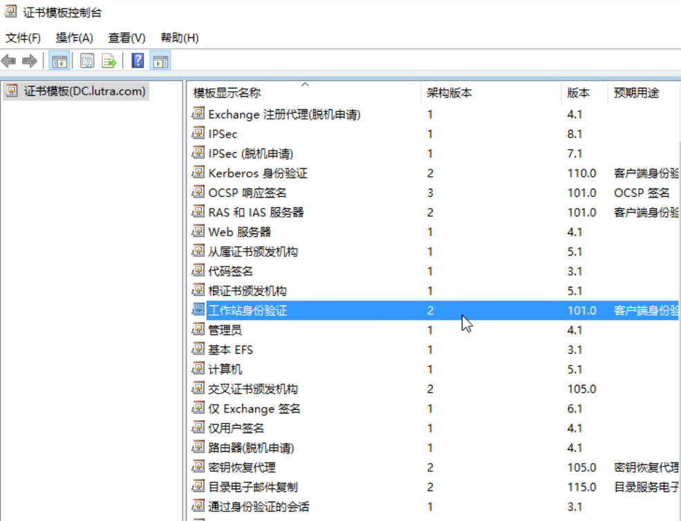Click the template icon next to 目录电子邮件复制
681x521 pixels.
pyautogui.click(x=198, y=486)
